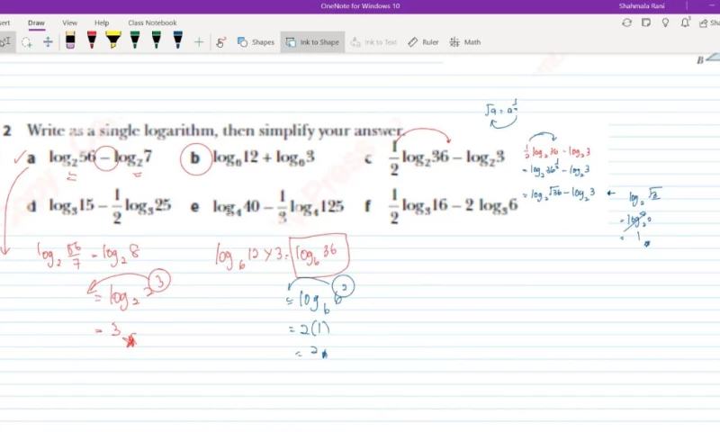Toggle Draw with Touch
This screenshot has width=720, height=432.
(220, 42)
